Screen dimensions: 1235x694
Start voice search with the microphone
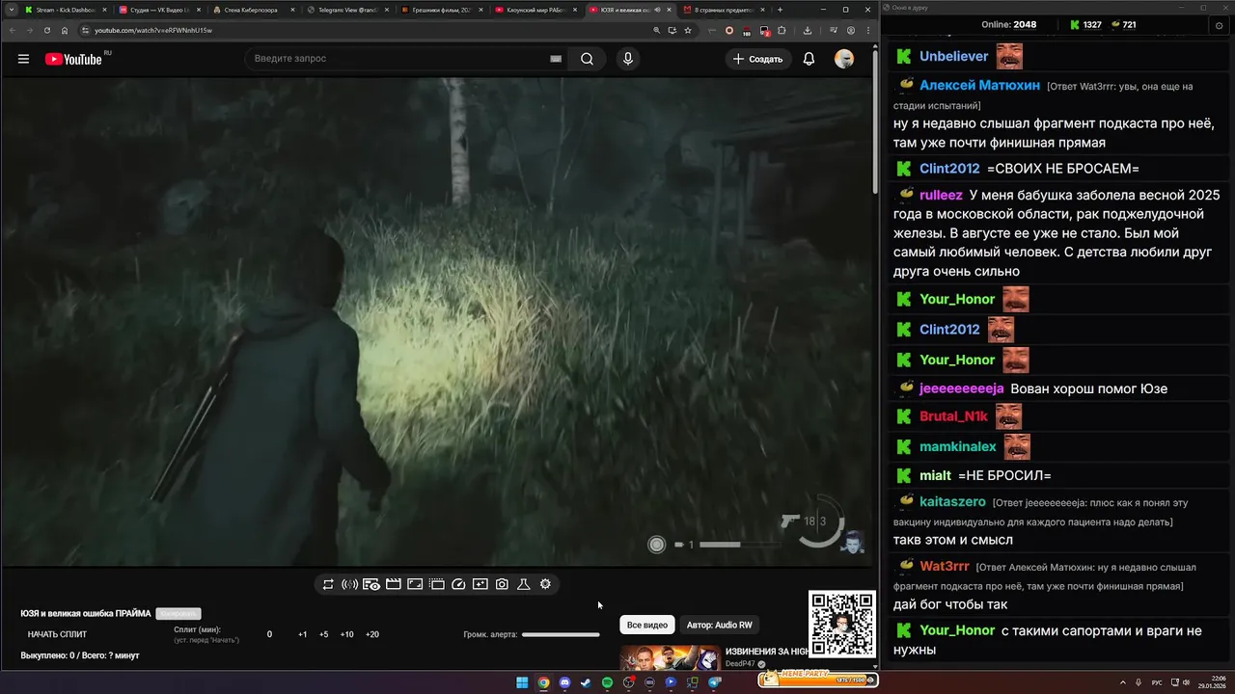point(628,59)
